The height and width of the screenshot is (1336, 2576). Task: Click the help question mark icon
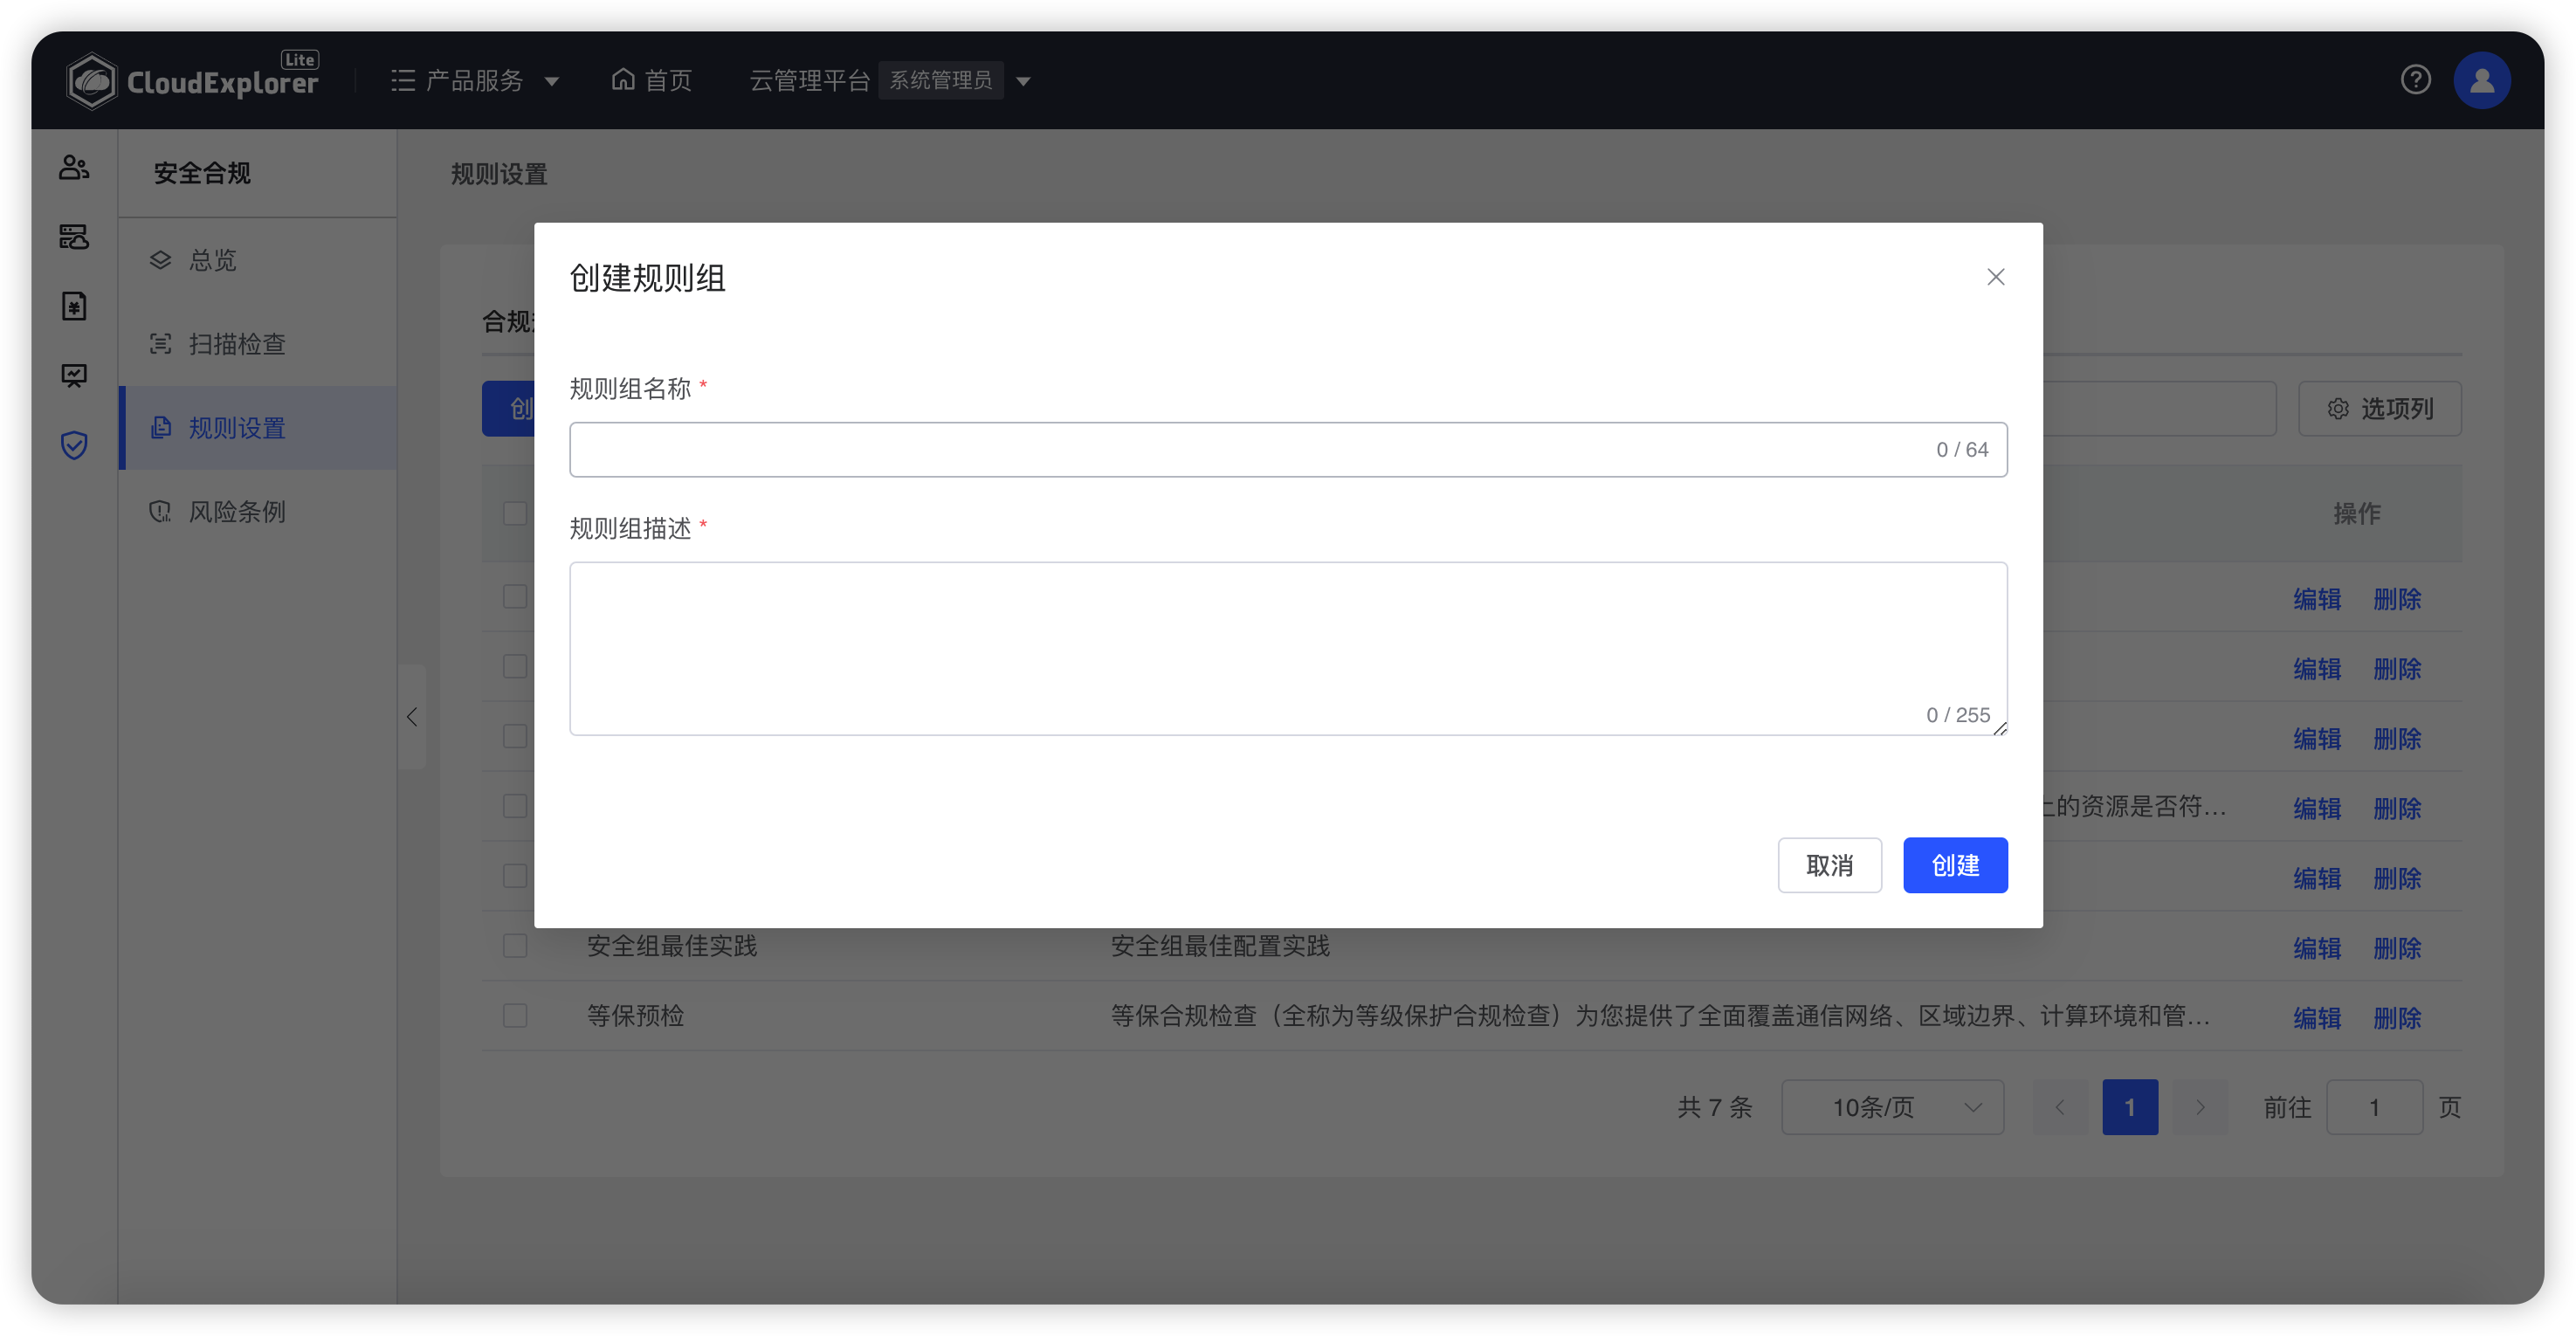[2416, 80]
